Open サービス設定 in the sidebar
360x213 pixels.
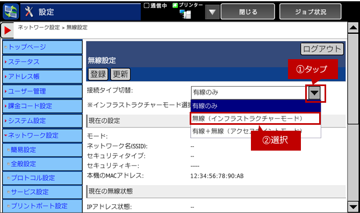coord(42,192)
